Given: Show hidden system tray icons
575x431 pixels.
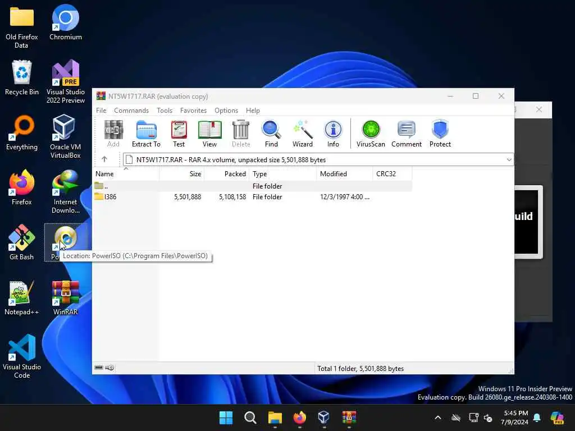Looking at the screenshot, I should tap(438, 418).
